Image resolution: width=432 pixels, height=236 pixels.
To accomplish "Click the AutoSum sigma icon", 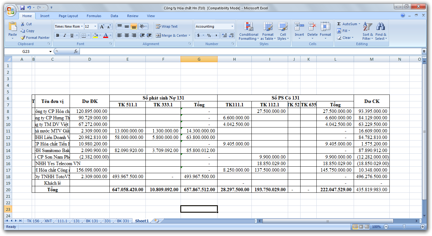I will [339, 24].
